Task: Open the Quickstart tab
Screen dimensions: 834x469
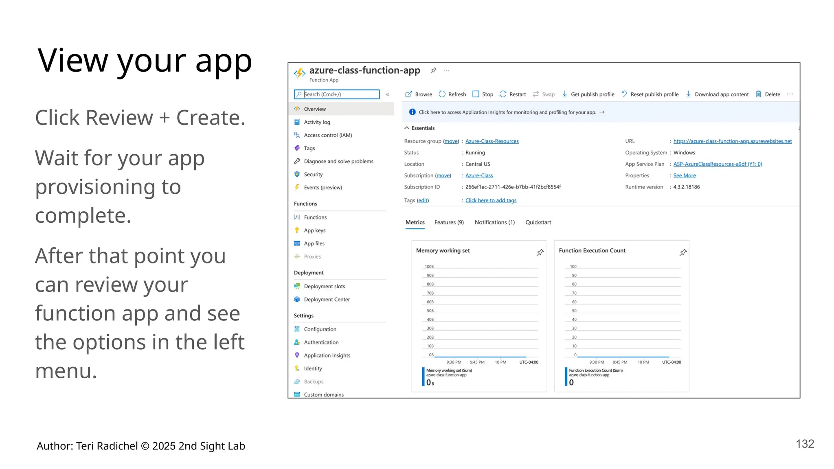Action: (538, 222)
